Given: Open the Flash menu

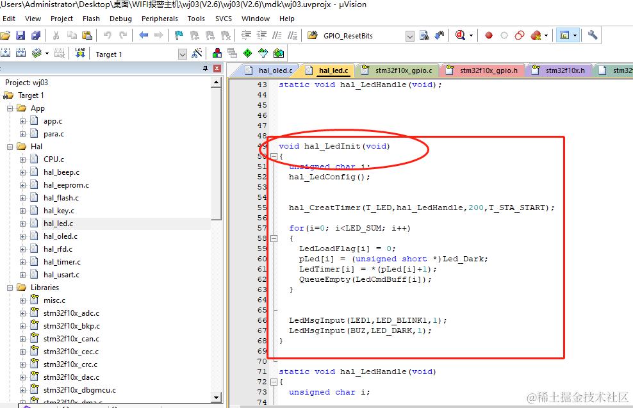Looking at the screenshot, I should (x=91, y=19).
